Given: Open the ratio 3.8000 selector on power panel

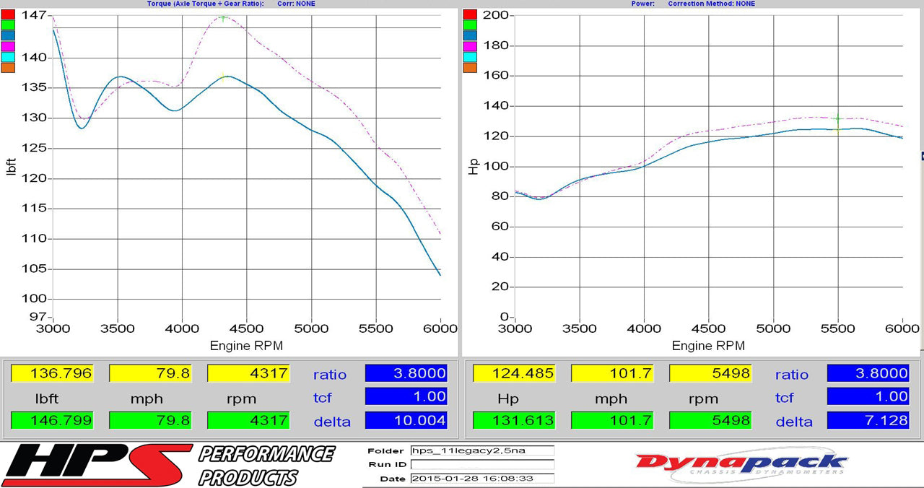Looking at the screenshot, I should pos(867,374).
